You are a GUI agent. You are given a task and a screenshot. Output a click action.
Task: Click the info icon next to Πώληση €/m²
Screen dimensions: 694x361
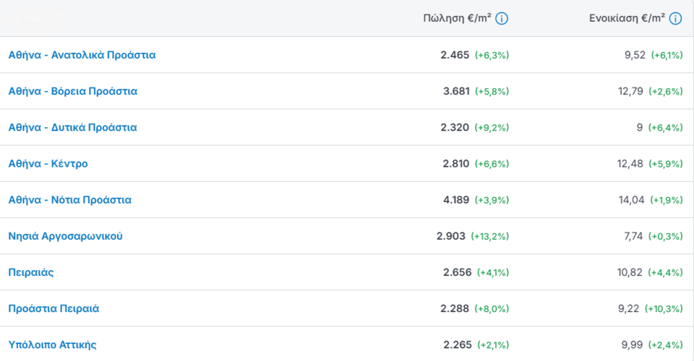(x=502, y=19)
